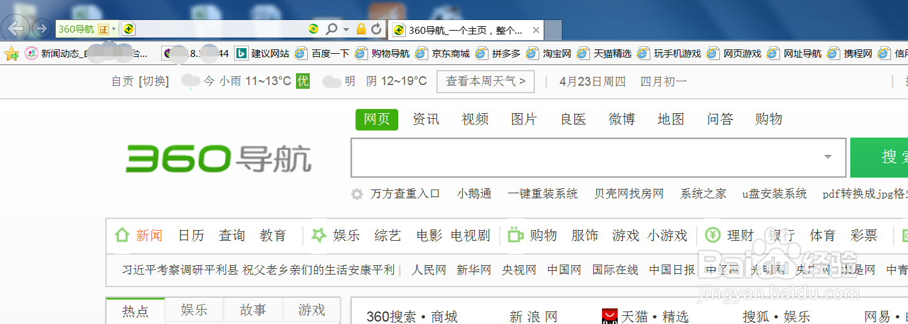Click the [切换] city switch link

click(x=154, y=81)
